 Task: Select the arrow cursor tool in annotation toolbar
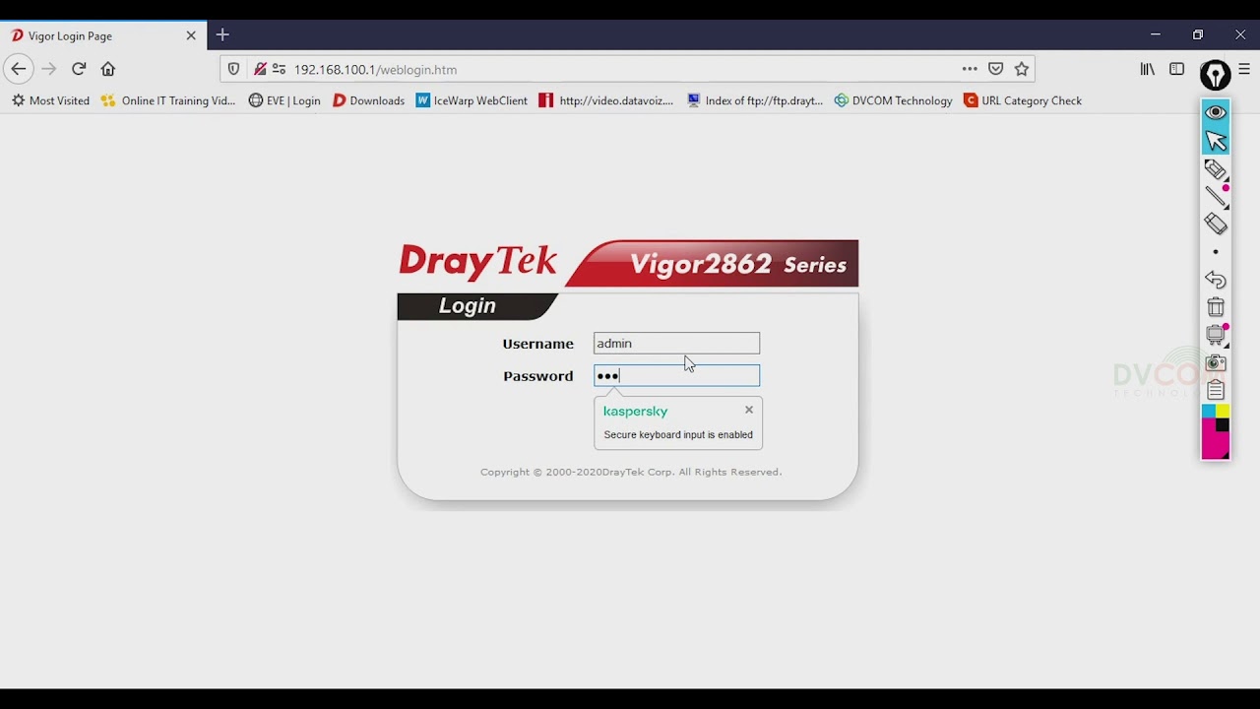point(1216,141)
